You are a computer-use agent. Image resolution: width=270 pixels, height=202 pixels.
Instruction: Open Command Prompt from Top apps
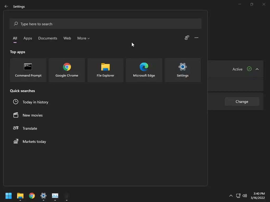tap(28, 70)
